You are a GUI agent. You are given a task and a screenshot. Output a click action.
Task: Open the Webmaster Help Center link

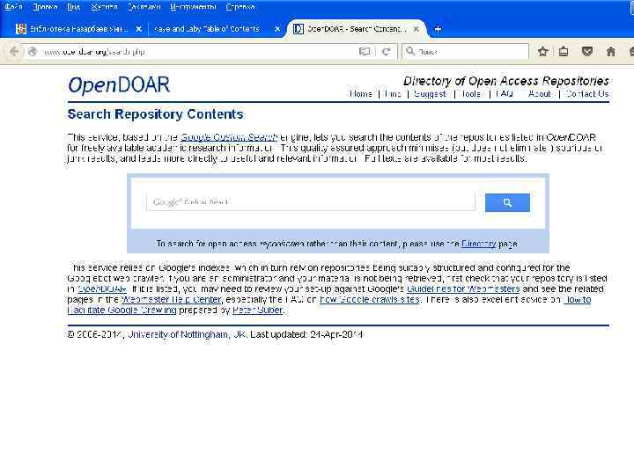tap(172, 300)
